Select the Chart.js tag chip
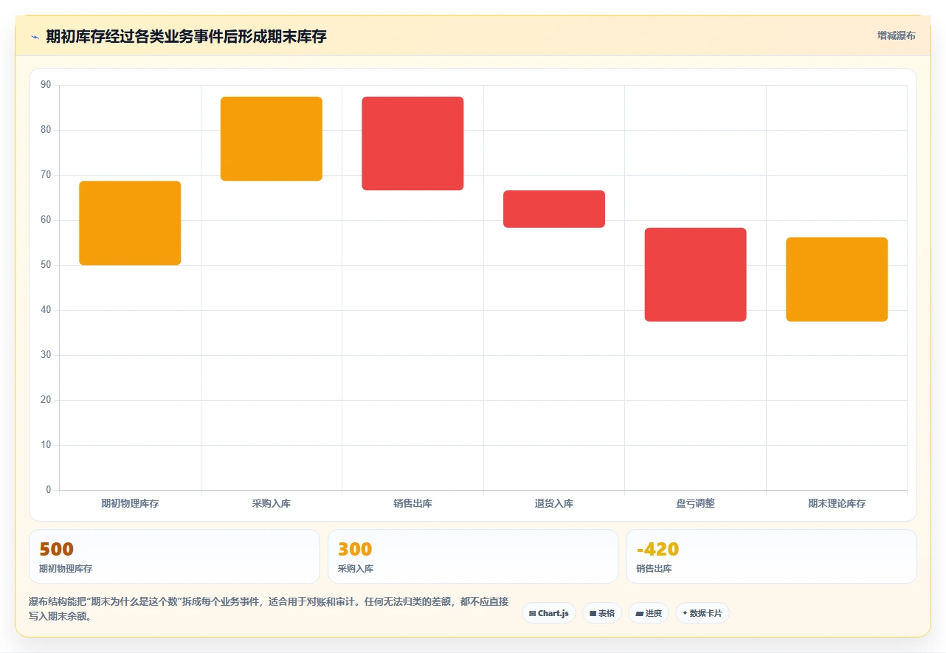This screenshot has height=653, width=946. click(549, 613)
